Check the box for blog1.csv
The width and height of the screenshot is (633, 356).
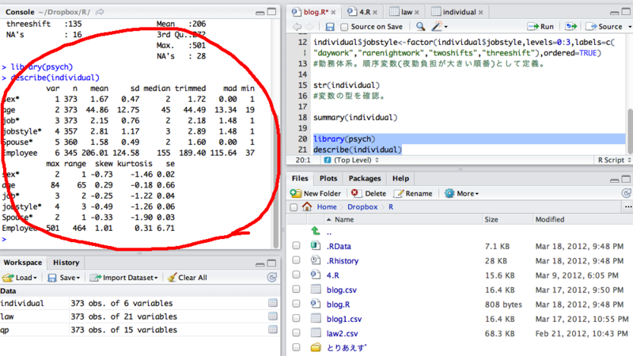[x=296, y=319]
